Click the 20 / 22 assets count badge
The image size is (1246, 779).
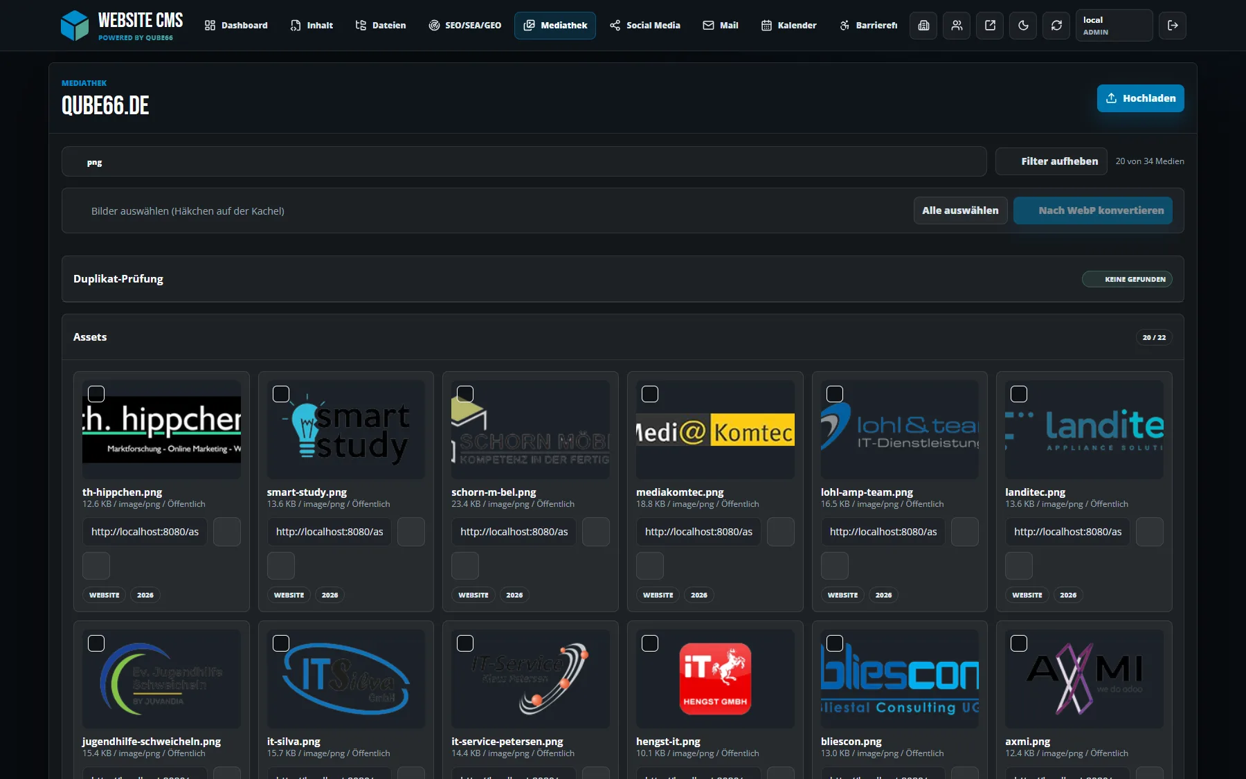point(1154,337)
